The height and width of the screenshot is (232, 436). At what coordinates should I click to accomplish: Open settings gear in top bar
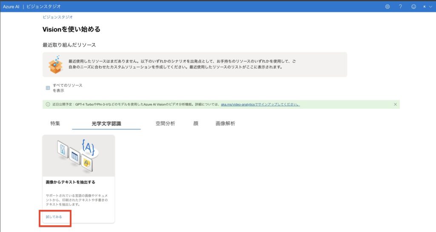[387, 7]
